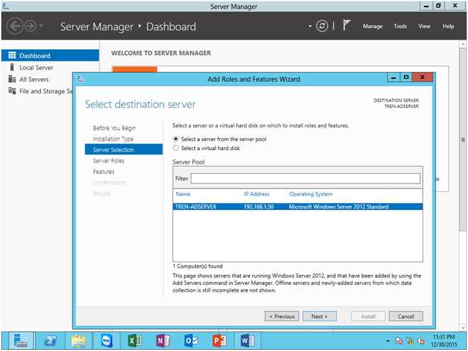The height and width of the screenshot is (351, 468).
Task: Select All Servers in the left pane
Action: point(34,80)
